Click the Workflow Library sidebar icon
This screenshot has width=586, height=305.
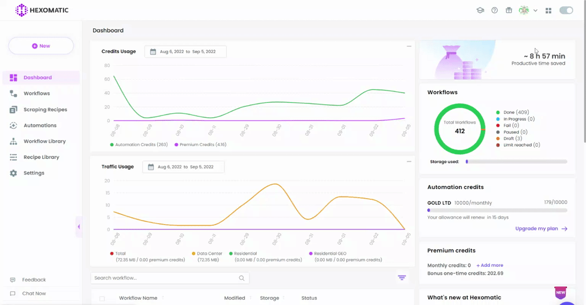coord(13,142)
